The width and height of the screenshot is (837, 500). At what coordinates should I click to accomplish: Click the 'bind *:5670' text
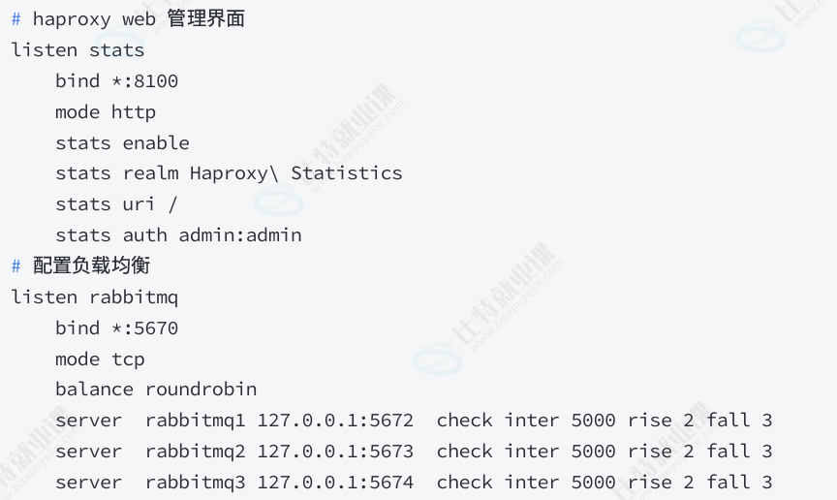pos(116,328)
